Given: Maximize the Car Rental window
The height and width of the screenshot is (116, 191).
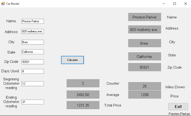Looking at the screenshot, I should 175,4.
